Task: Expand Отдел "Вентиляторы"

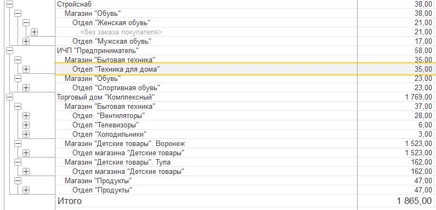Action: [26, 116]
